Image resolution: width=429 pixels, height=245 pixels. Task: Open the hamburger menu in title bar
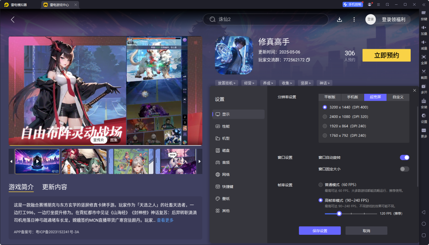click(x=378, y=4)
